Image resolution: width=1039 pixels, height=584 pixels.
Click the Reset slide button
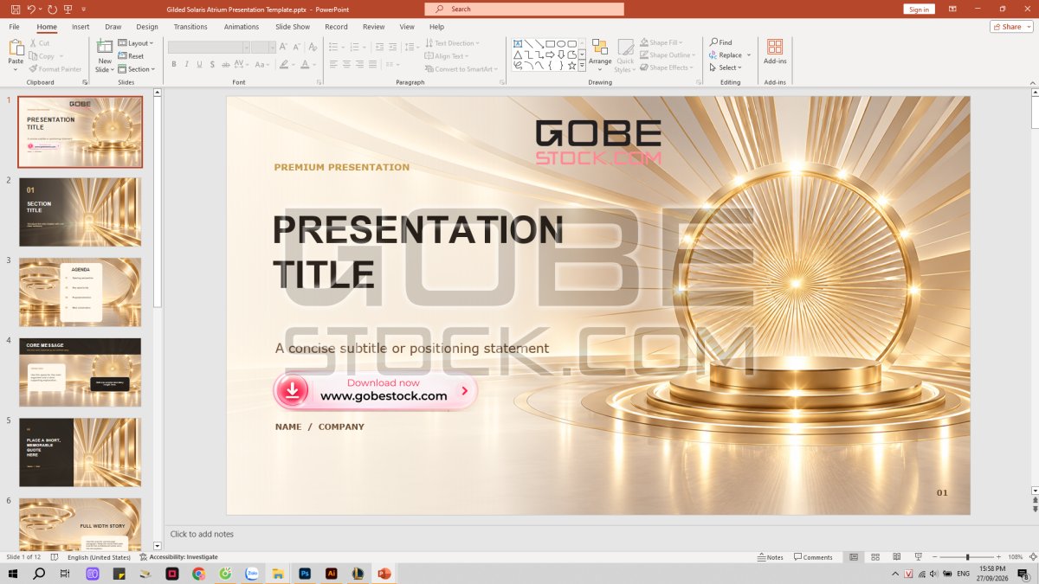click(x=131, y=56)
